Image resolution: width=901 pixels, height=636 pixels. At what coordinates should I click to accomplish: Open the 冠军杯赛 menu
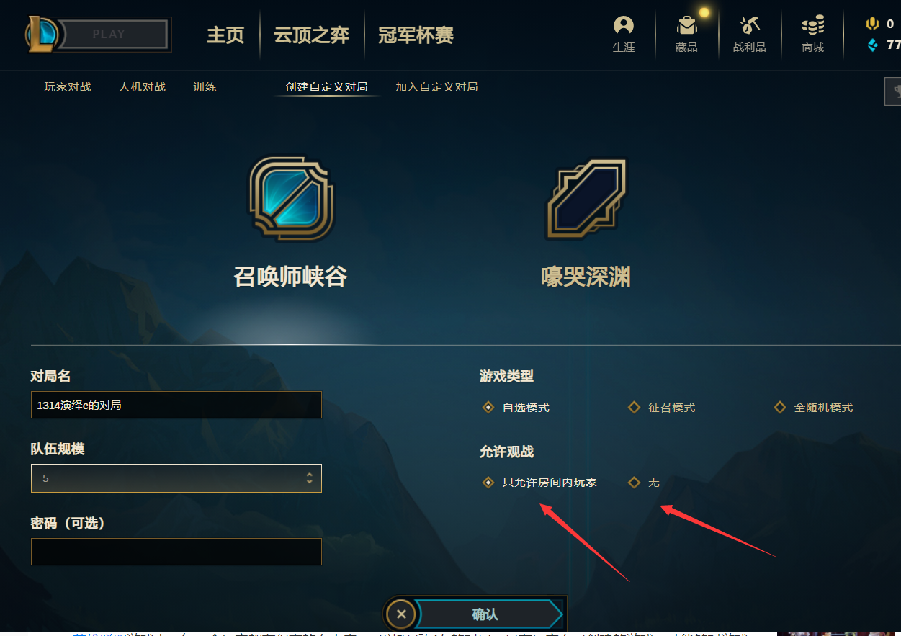(416, 35)
